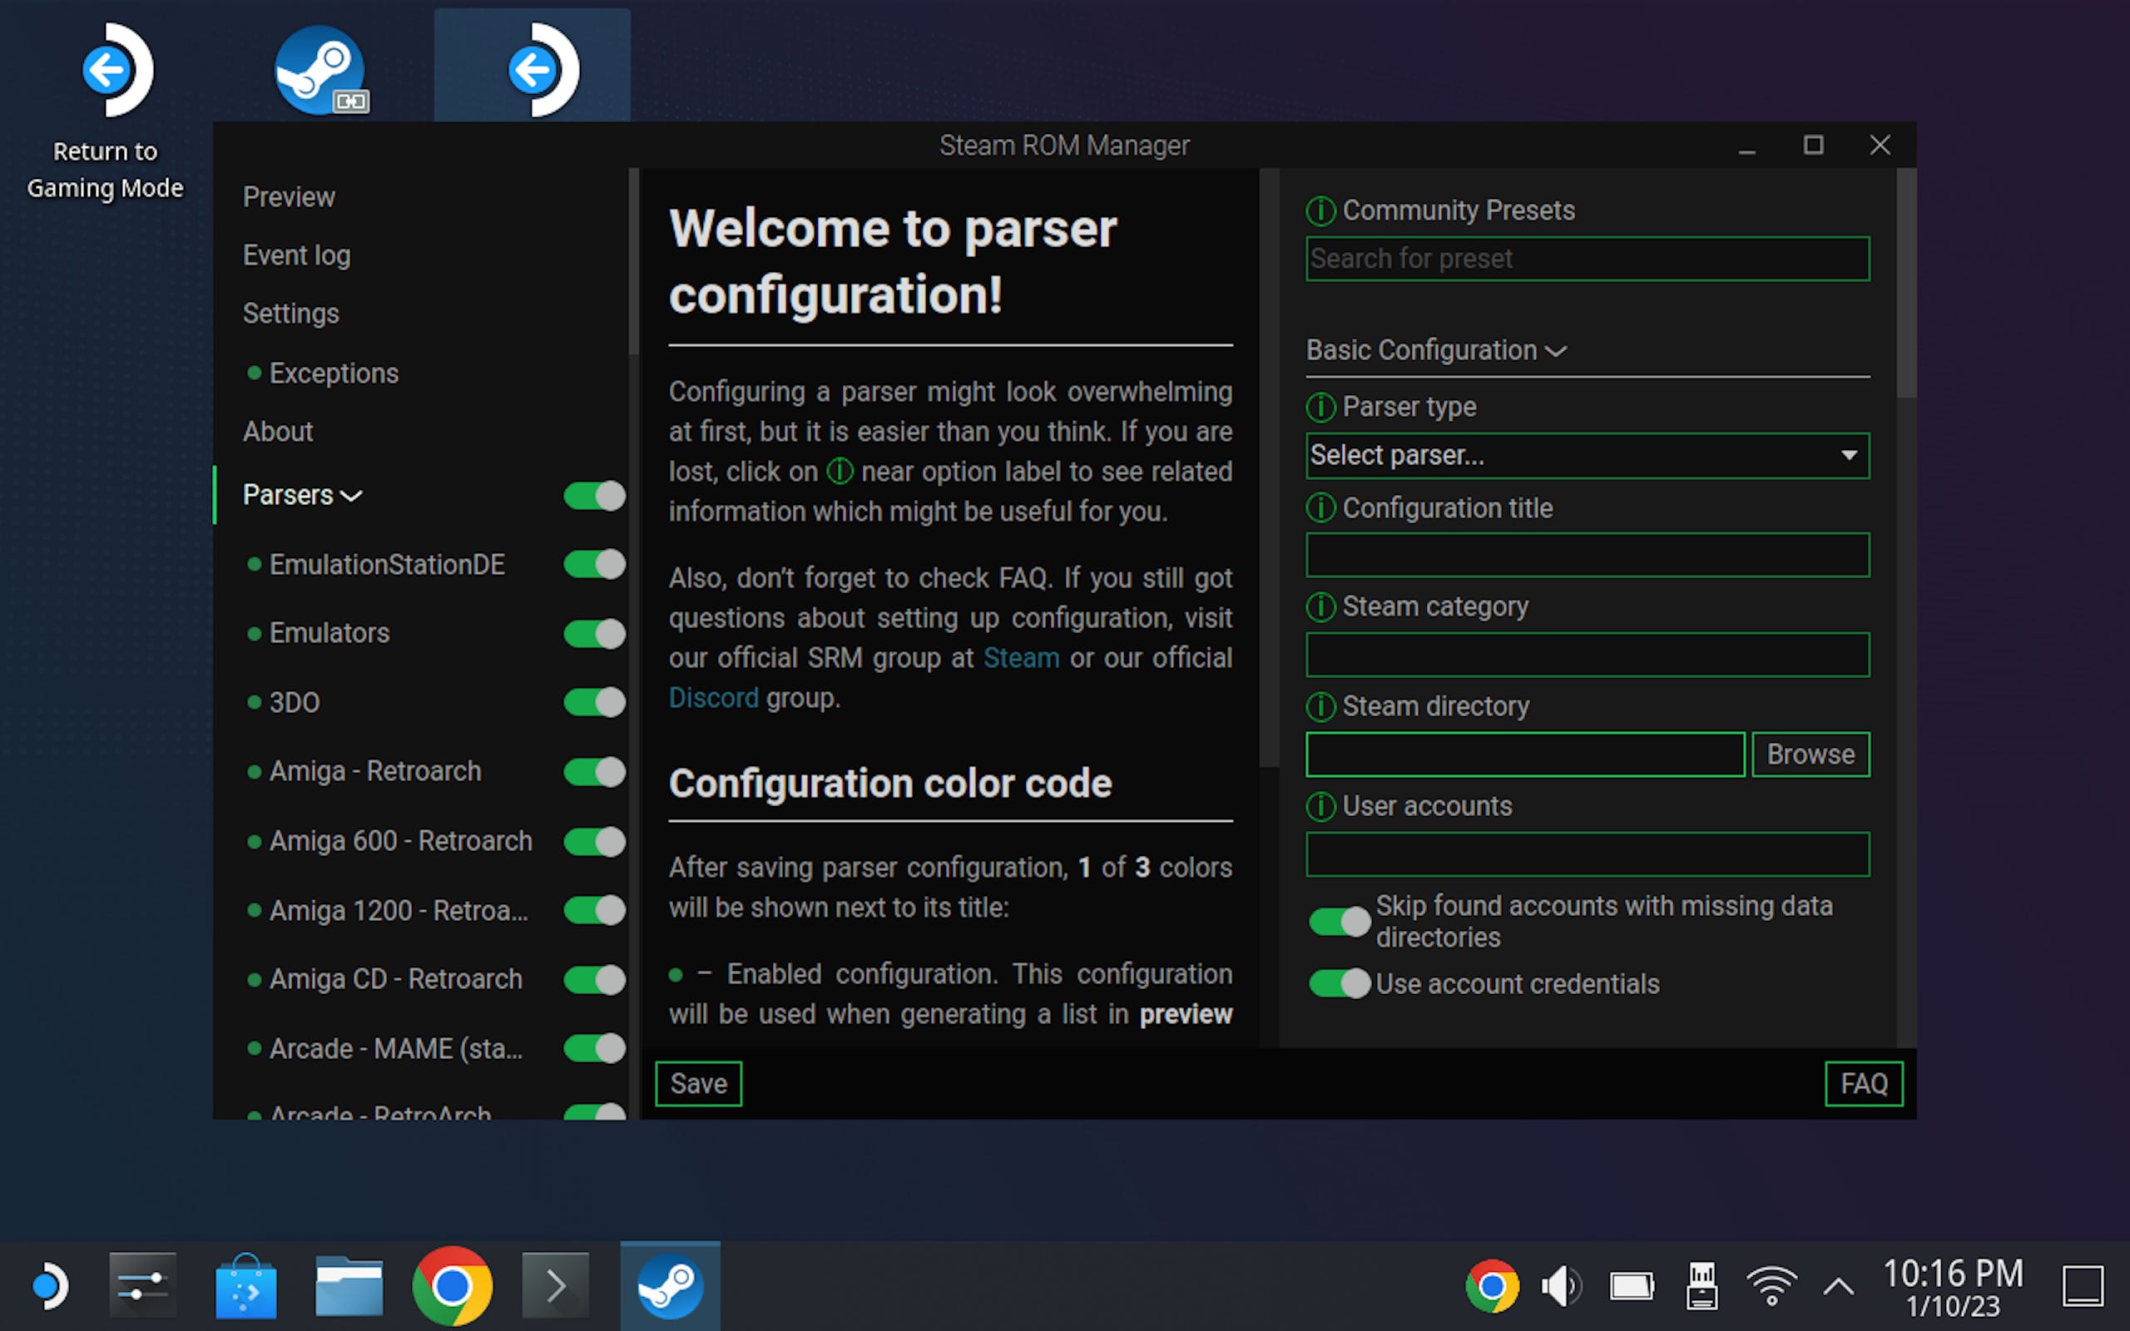The image size is (2130, 1331).
Task: Open the Exceptions page
Action: tap(334, 374)
